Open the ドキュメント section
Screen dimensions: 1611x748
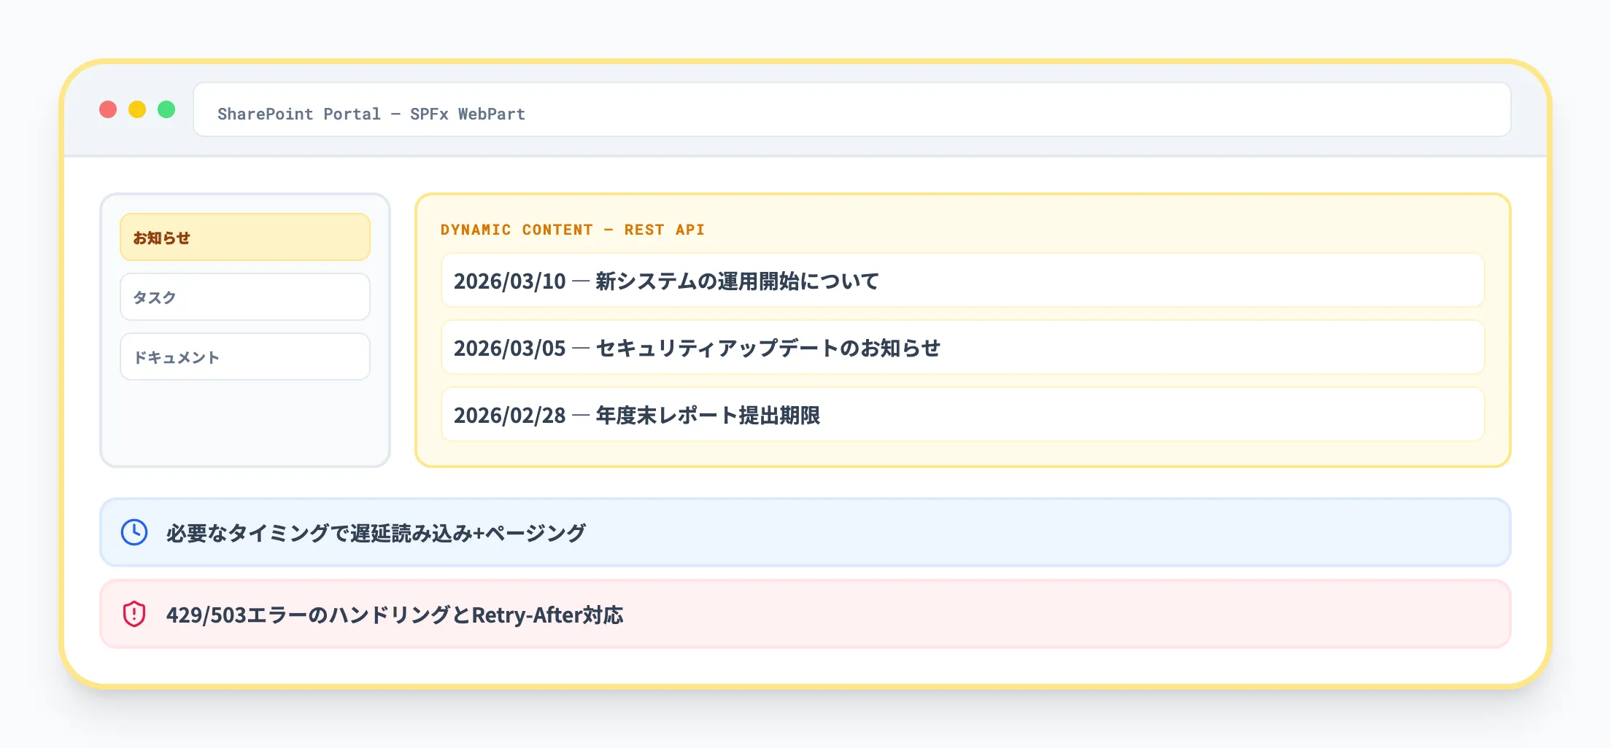(x=244, y=357)
